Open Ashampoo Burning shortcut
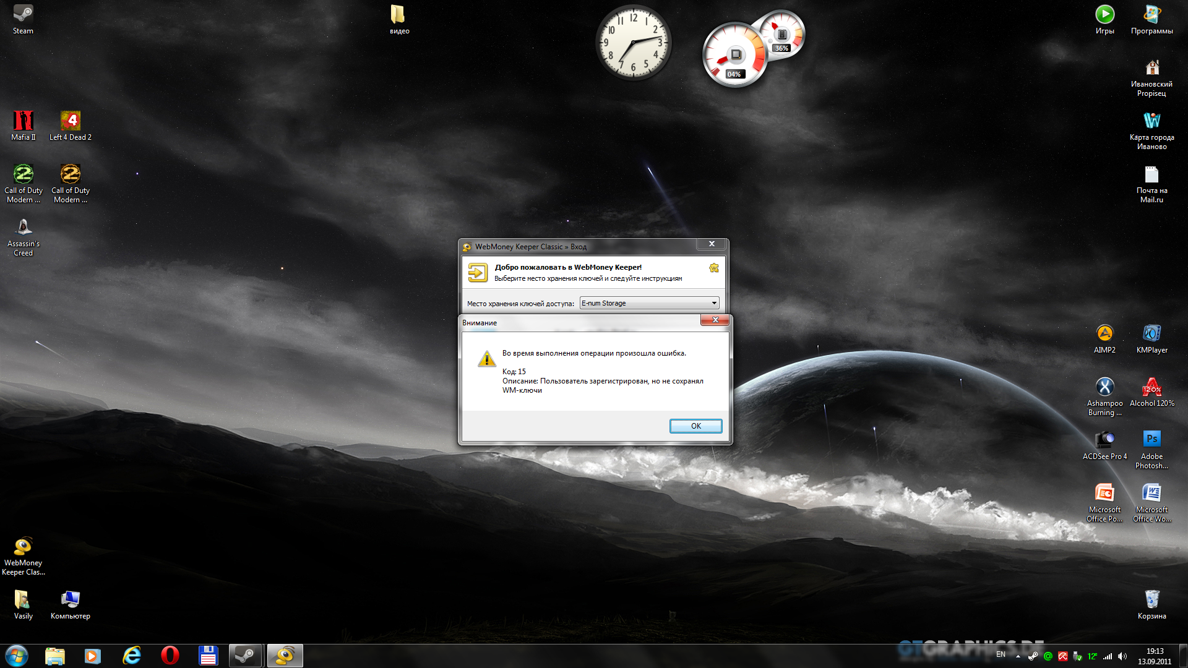This screenshot has width=1188, height=668. pyautogui.click(x=1104, y=396)
